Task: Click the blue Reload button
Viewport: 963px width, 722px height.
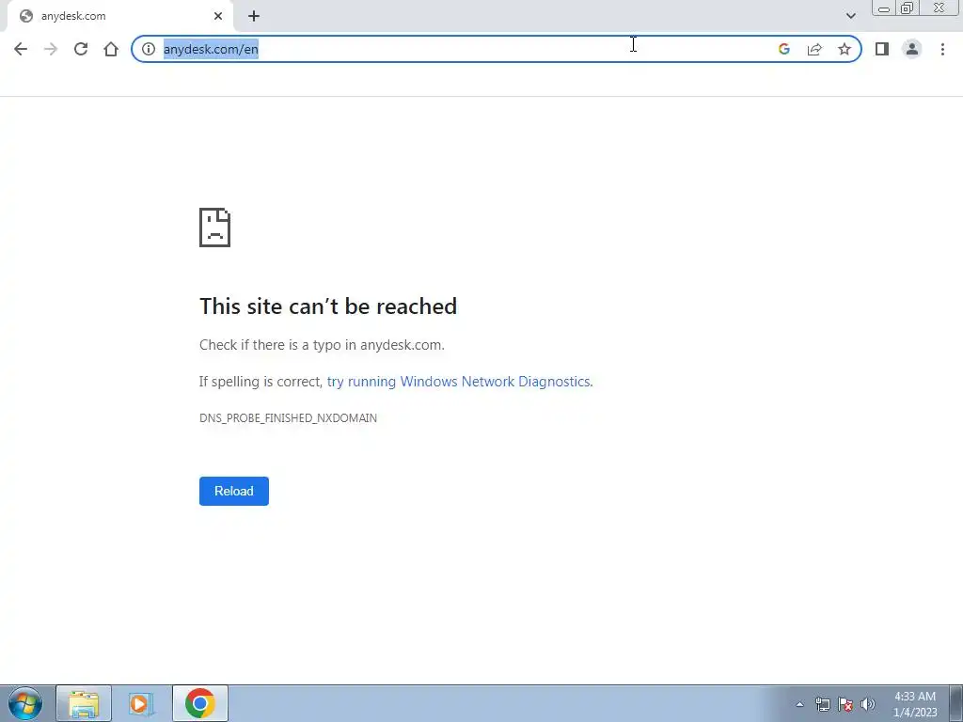Action: (x=234, y=491)
